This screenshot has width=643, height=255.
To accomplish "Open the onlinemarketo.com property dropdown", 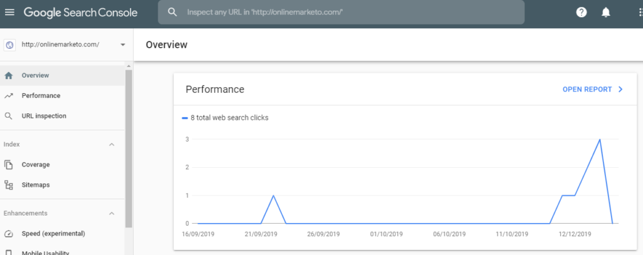I will (122, 44).
